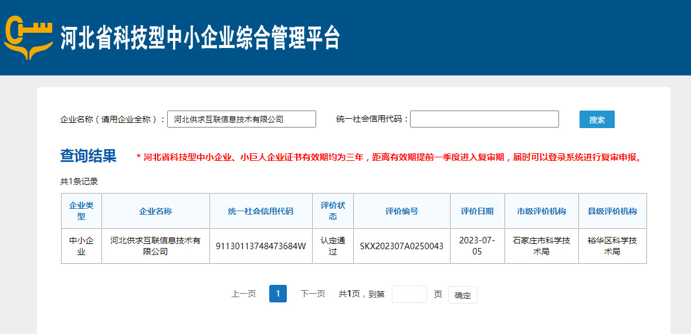Screen dimensions: 691x334
Task: Click the 企业类型 column header
Action: 82,211
